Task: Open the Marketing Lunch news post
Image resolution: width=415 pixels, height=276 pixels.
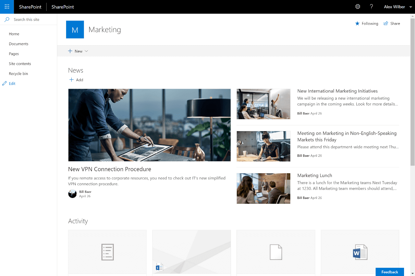Action: 315,175
